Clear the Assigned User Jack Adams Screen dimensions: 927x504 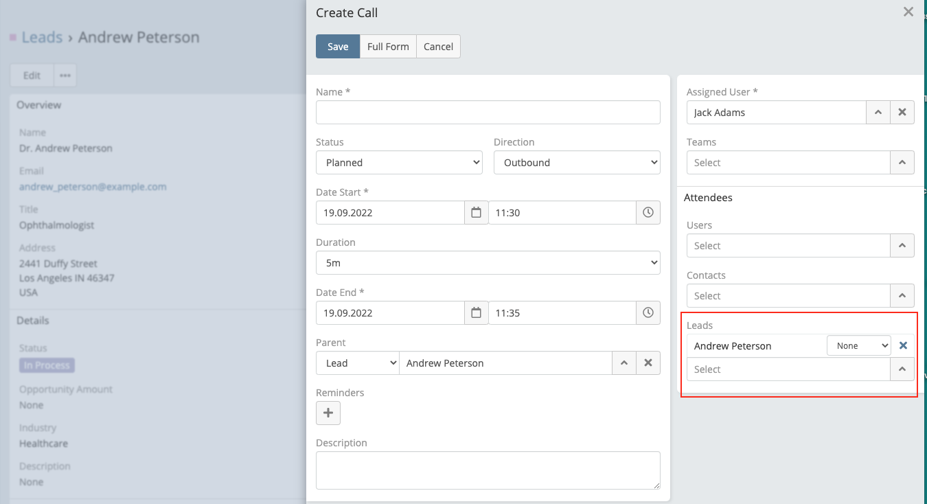pos(902,113)
